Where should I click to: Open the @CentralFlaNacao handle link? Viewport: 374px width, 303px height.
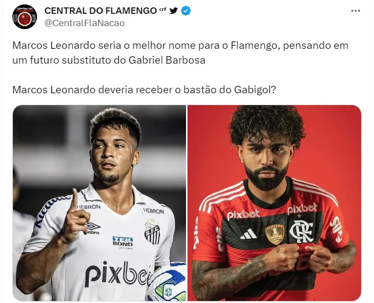(x=84, y=23)
